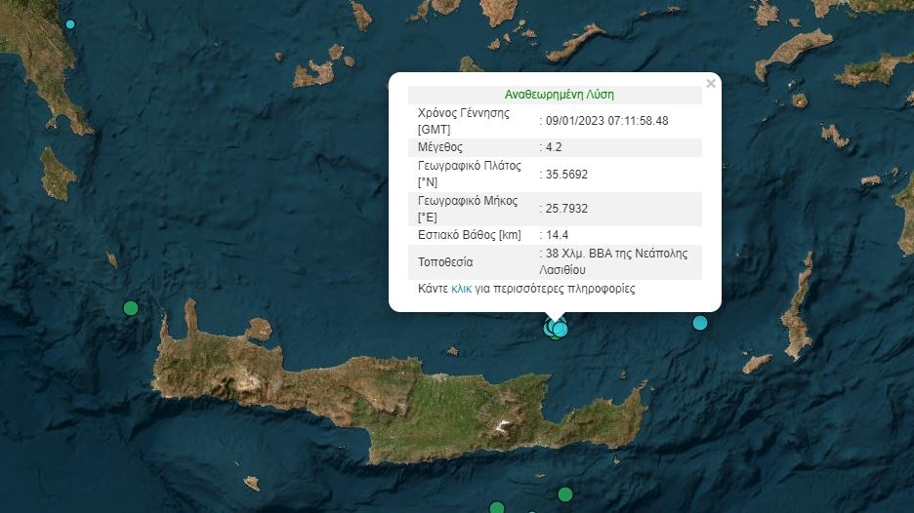Close the earthquake details popup
Viewport: 914px width, 513px height.
(x=711, y=84)
